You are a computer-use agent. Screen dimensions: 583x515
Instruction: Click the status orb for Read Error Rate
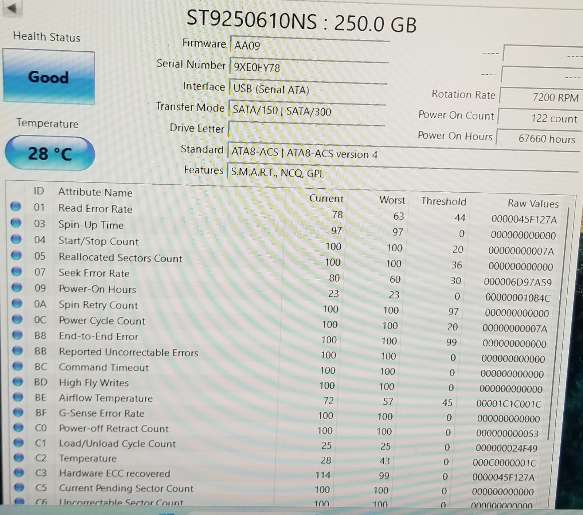16,207
